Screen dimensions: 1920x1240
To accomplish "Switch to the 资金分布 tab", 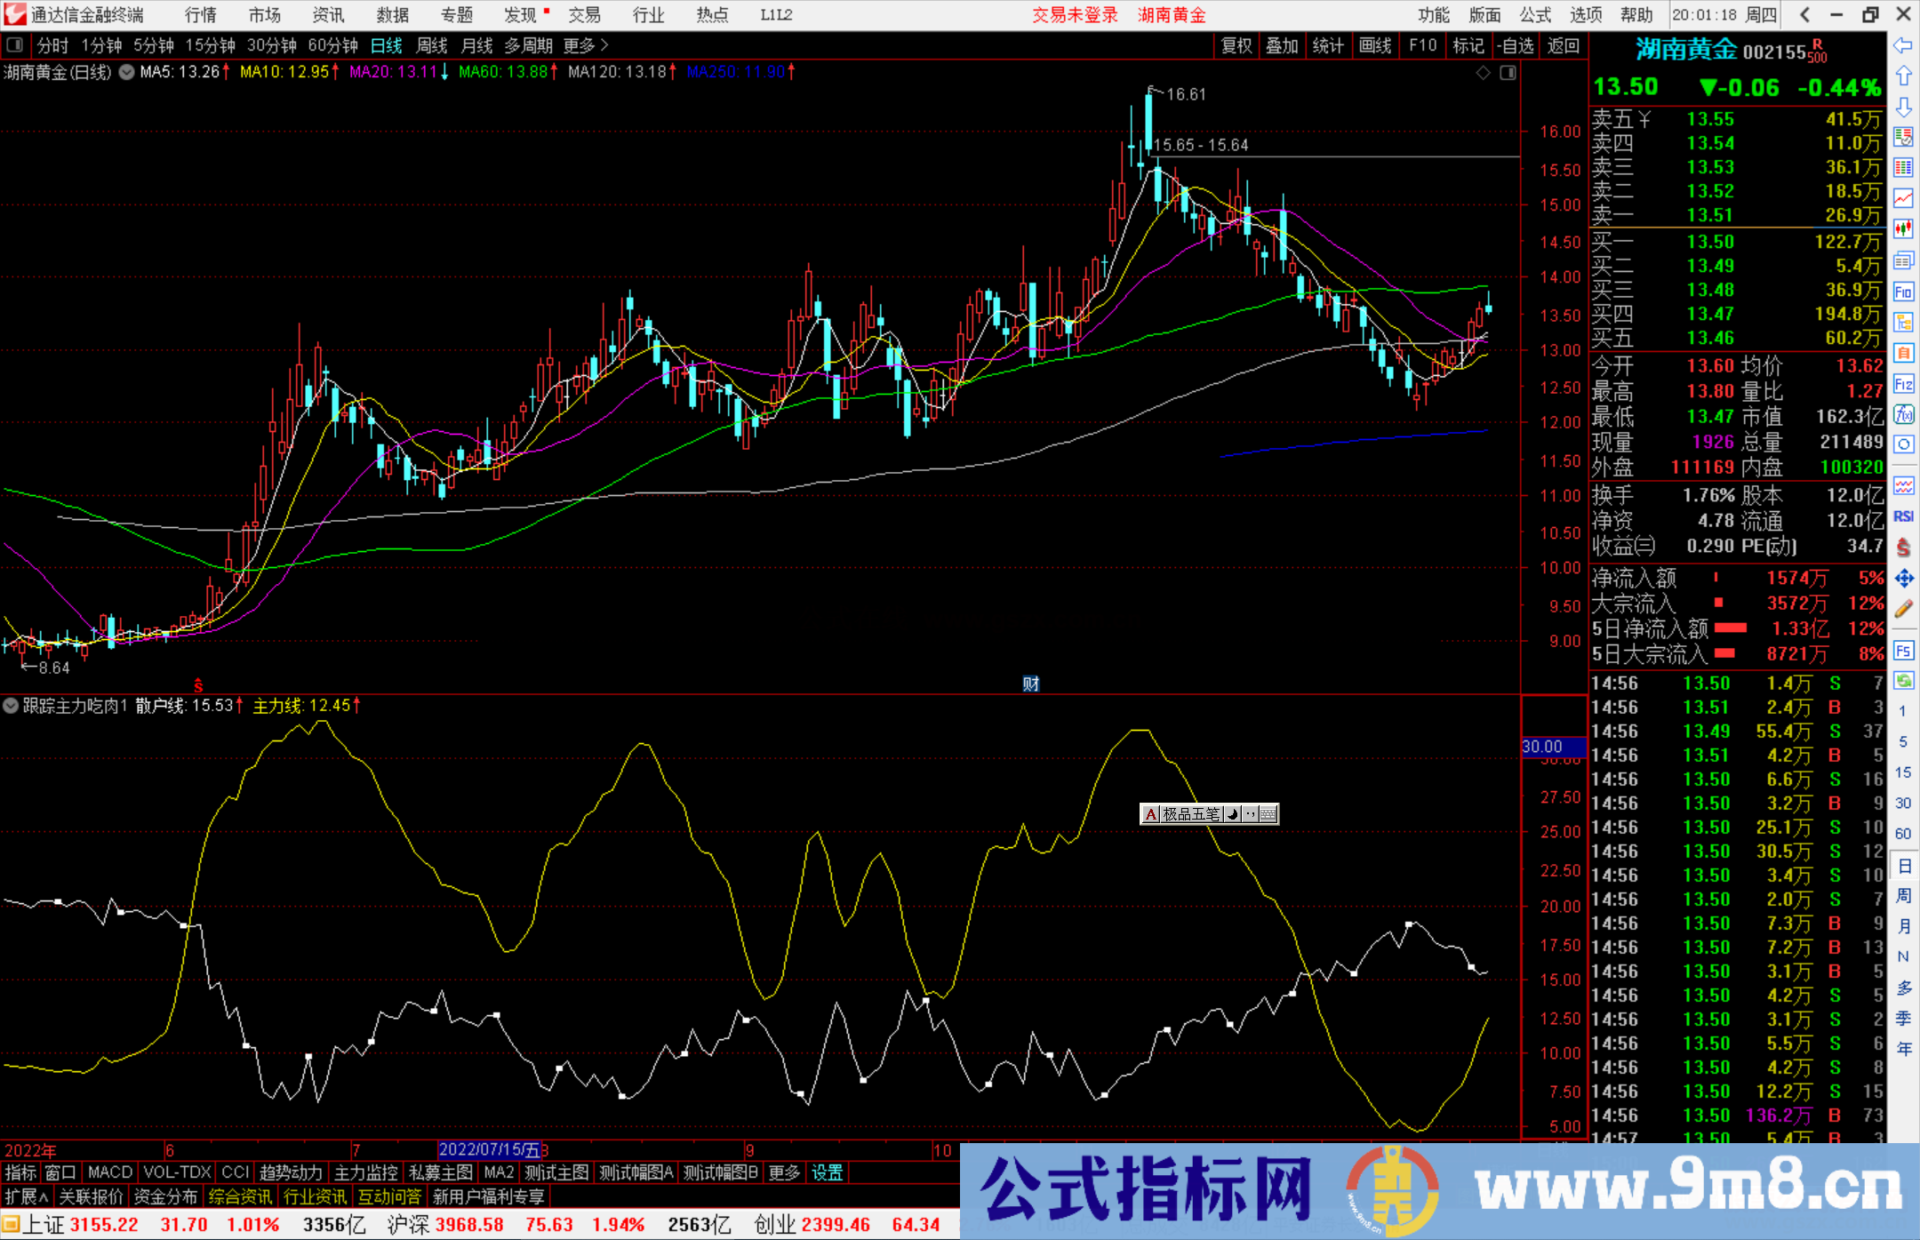I will 166,1197.
